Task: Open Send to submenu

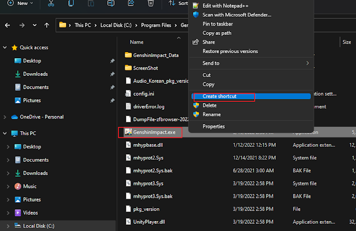Action: click(x=251, y=63)
